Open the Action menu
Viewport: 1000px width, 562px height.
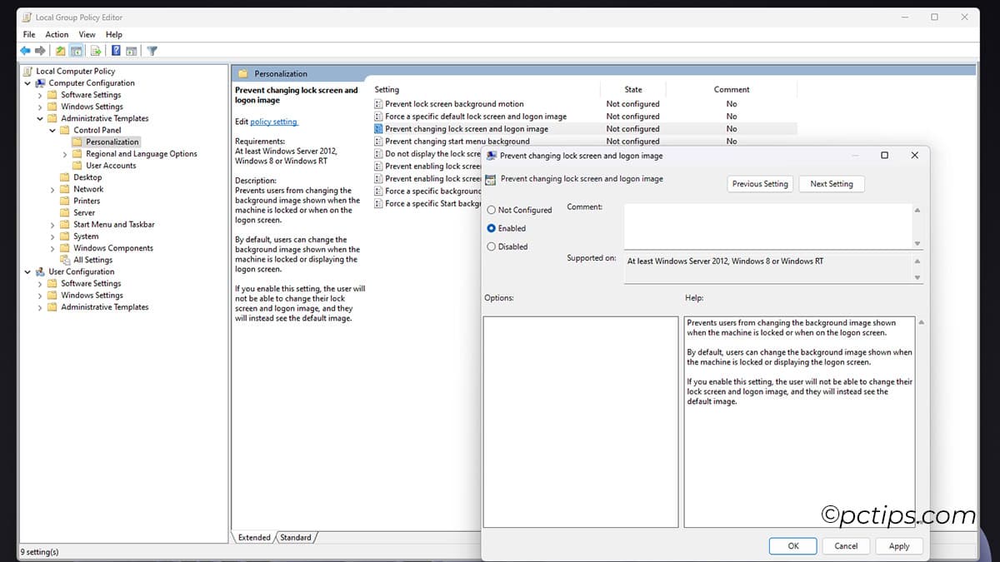[57, 34]
